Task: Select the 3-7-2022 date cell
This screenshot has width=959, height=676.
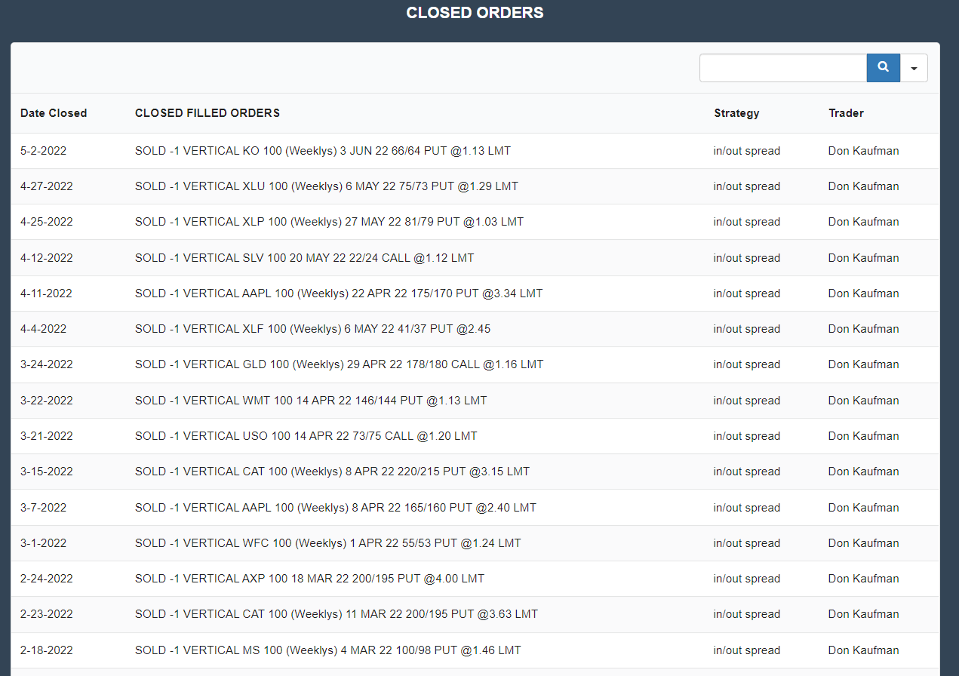Action: coord(43,508)
